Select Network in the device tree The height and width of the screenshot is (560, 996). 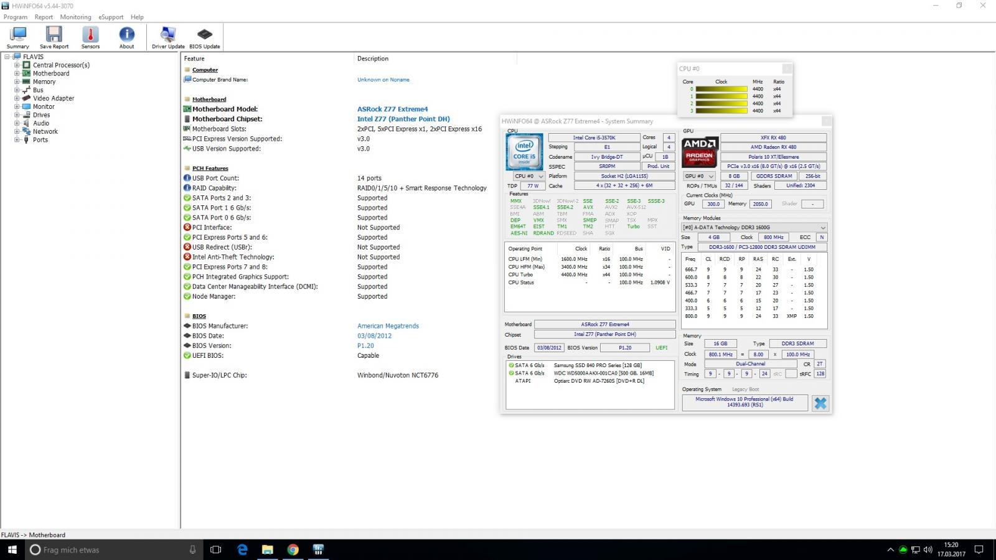45,131
